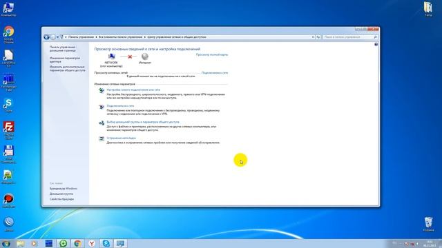
Task: Click the NETWORK computer icon in map
Action: (112, 56)
